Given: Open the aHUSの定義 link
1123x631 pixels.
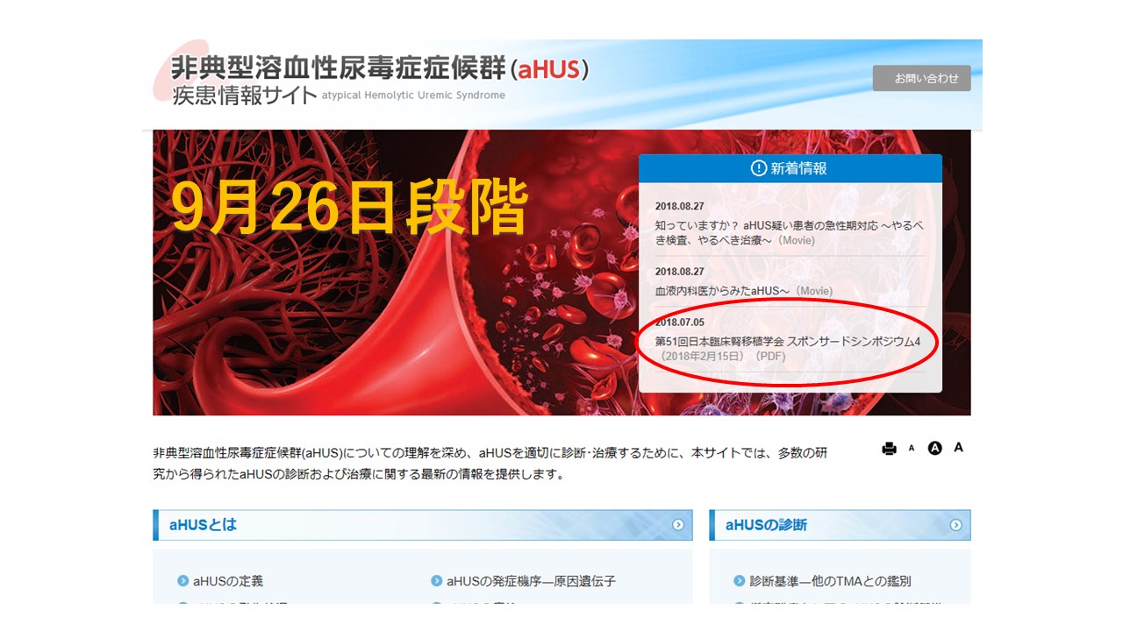Looking at the screenshot, I should [x=228, y=581].
